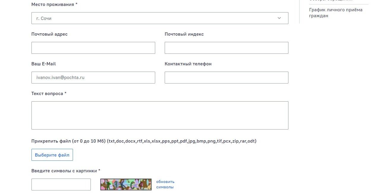Click the Почтовый адрес label
373x194 pixels.
(50, 34)
